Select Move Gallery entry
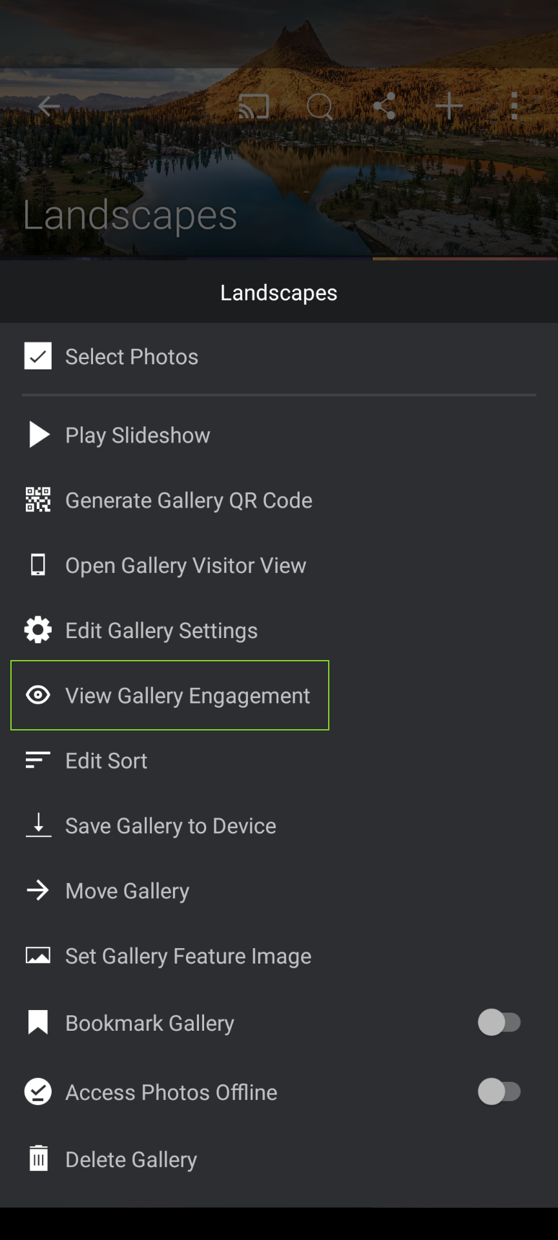558x1240 pixels. (279, 891)
